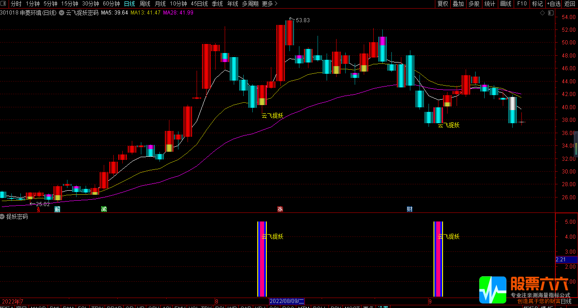The width and height of the screenshot is (578, 308).
Task: Click the red '涨' event marker icon
Action: point(280,209)
